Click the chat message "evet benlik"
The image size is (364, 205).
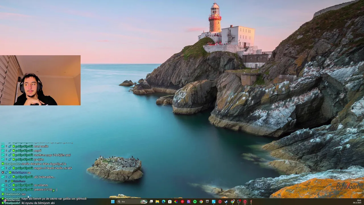(x=41, y=146)
